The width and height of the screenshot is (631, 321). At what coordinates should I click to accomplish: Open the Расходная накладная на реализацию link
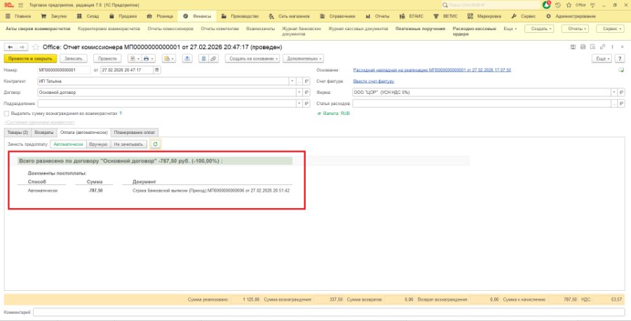click(x=432, y=70)
